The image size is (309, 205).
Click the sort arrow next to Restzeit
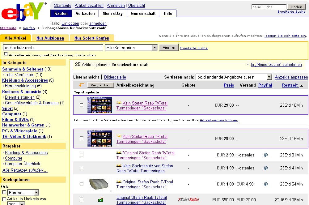pyautogui.click(x=301, y=86)
